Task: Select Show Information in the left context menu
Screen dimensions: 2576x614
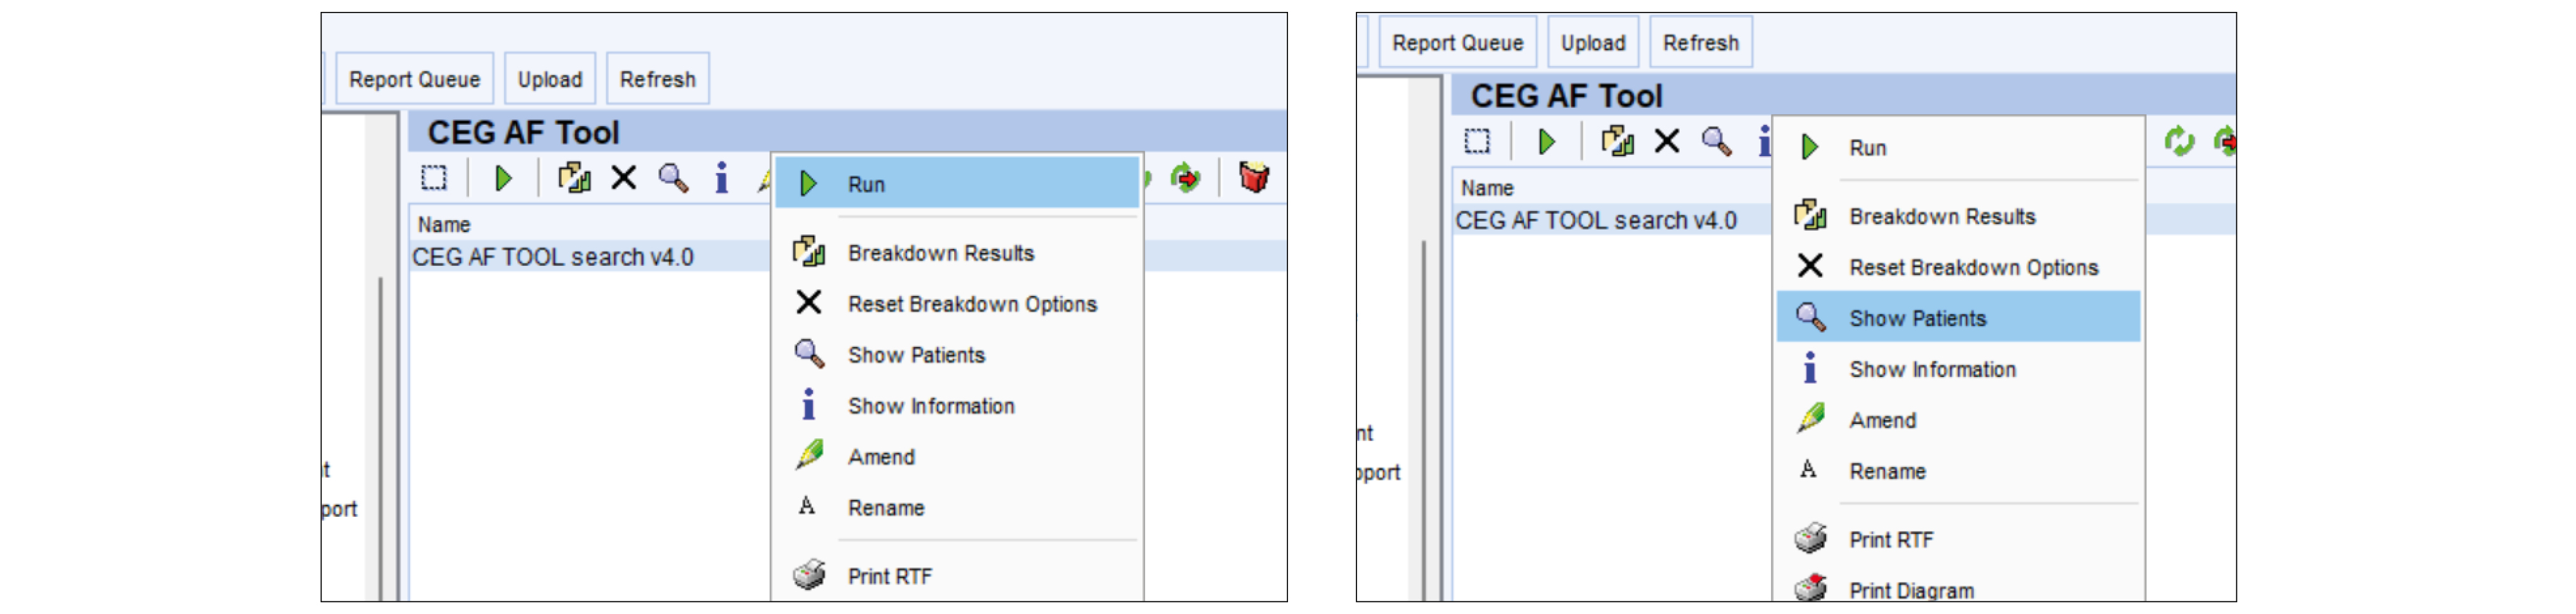Action: coord(930,406)
